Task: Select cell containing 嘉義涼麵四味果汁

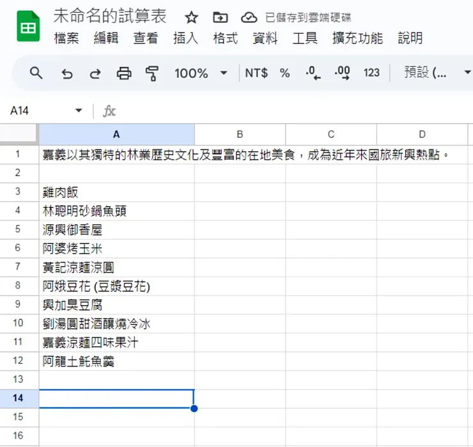Action: [x=117, y=342]
